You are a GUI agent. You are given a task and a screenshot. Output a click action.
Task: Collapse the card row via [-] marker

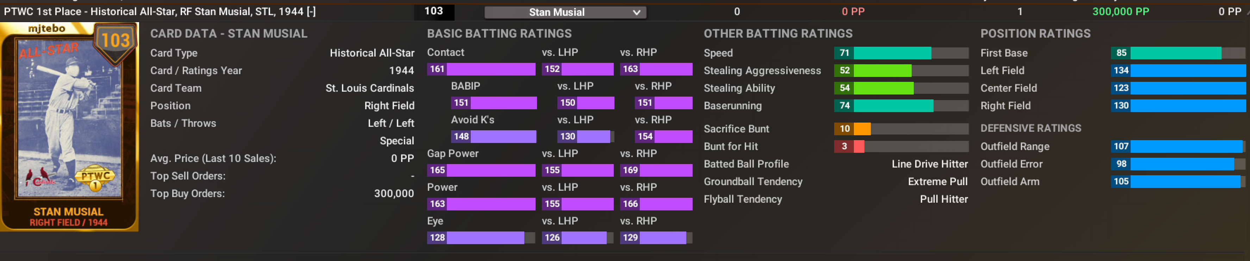[x=311, y=12]
